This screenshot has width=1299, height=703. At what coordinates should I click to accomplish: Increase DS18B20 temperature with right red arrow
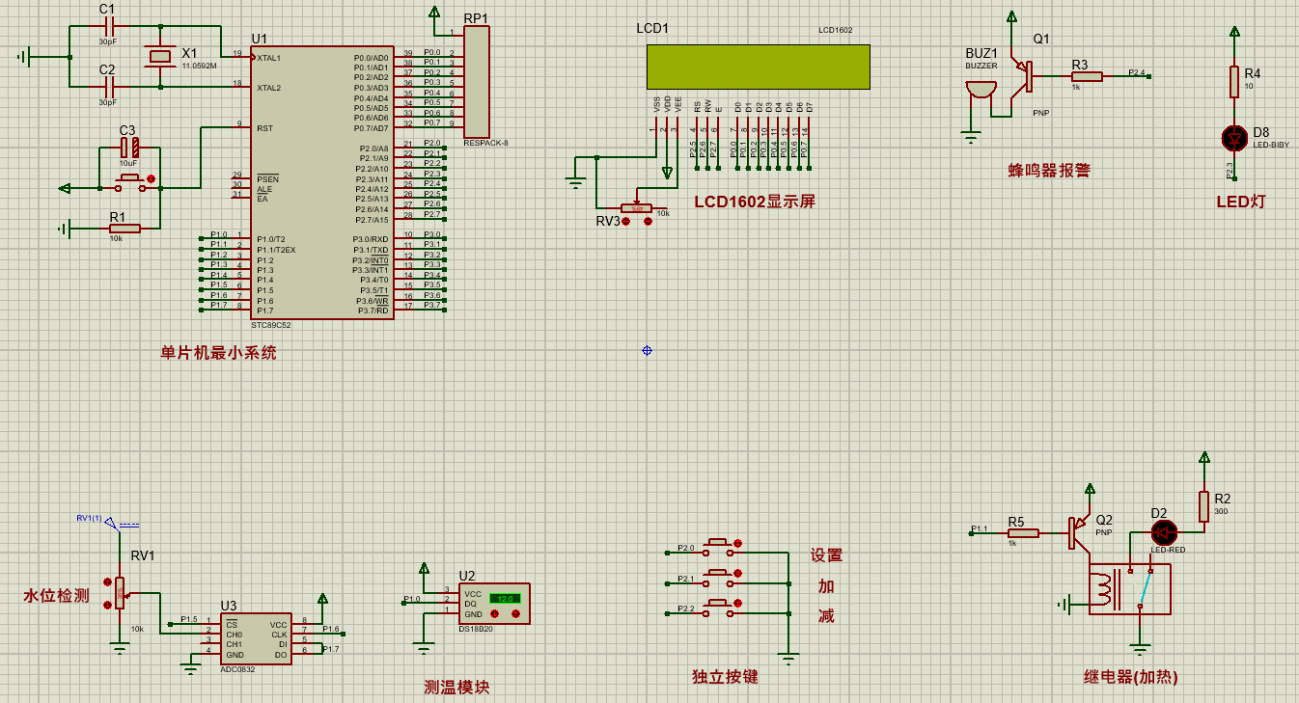tap(515, 613)
